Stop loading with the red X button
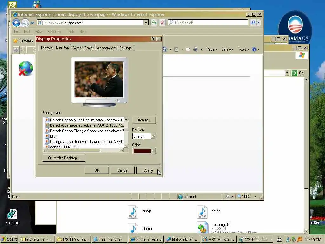This screenshot has width=325, height=244. [x=162, y=23]
